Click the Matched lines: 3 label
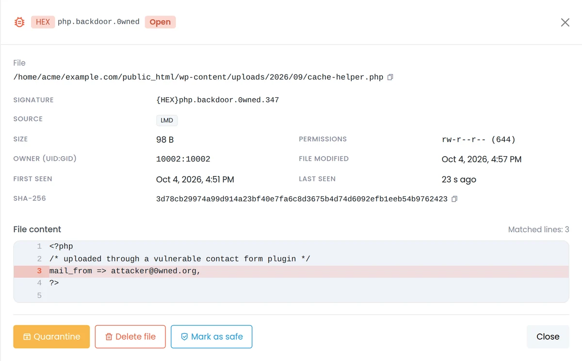This screenshot has width=582, height=361. [x=539, y=229]
